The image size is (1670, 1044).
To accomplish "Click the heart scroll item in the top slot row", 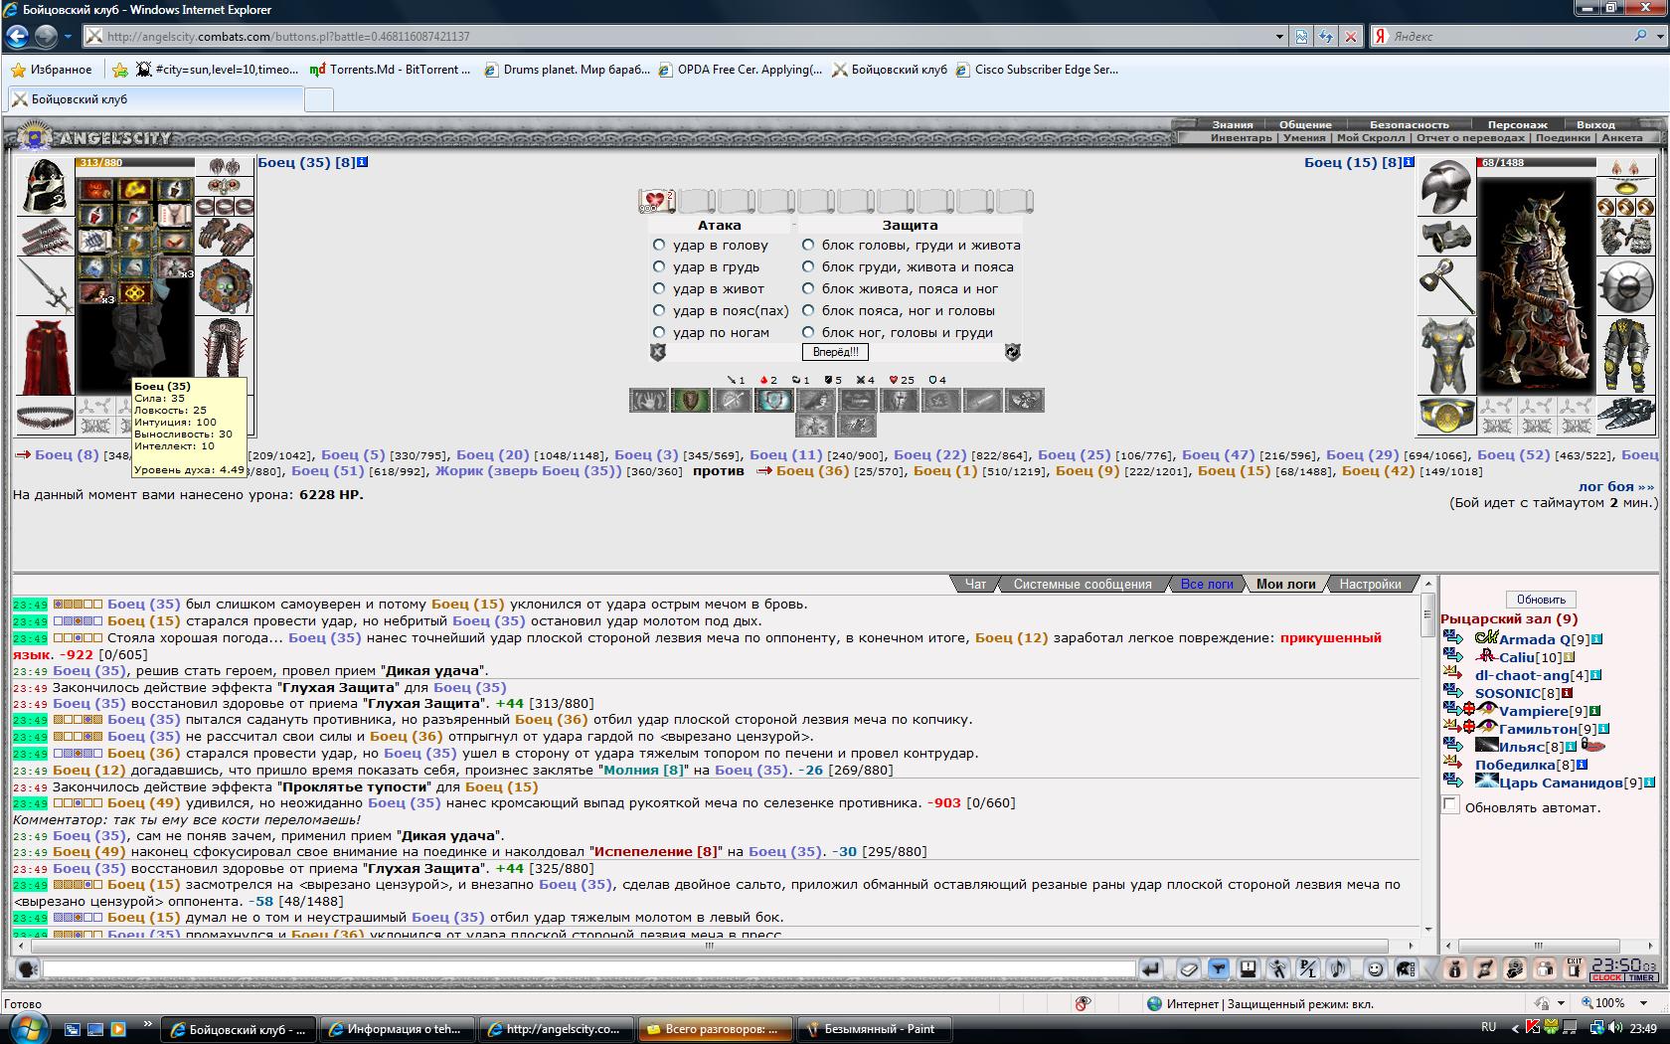I will pyautogui.click(x=656, y=201).
